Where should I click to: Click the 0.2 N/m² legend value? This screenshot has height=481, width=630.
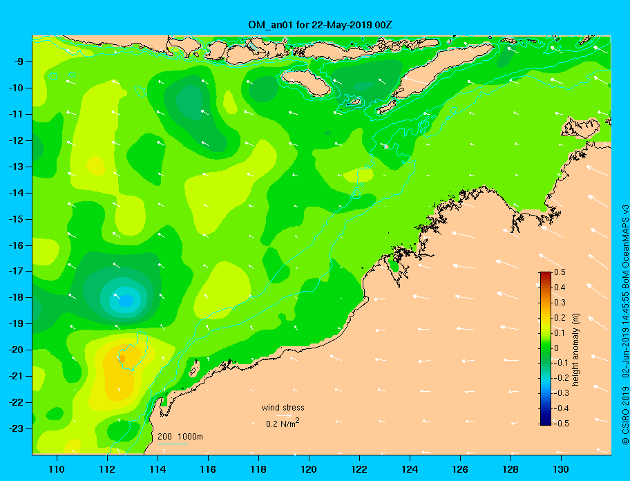point(283,424)
